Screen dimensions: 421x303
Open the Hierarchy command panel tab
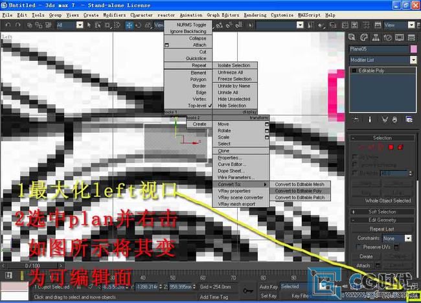(376, 38)
